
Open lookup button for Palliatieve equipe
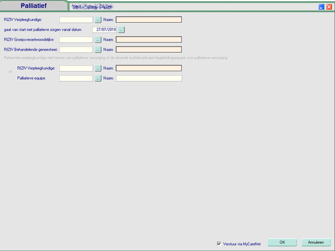(98, 78)
